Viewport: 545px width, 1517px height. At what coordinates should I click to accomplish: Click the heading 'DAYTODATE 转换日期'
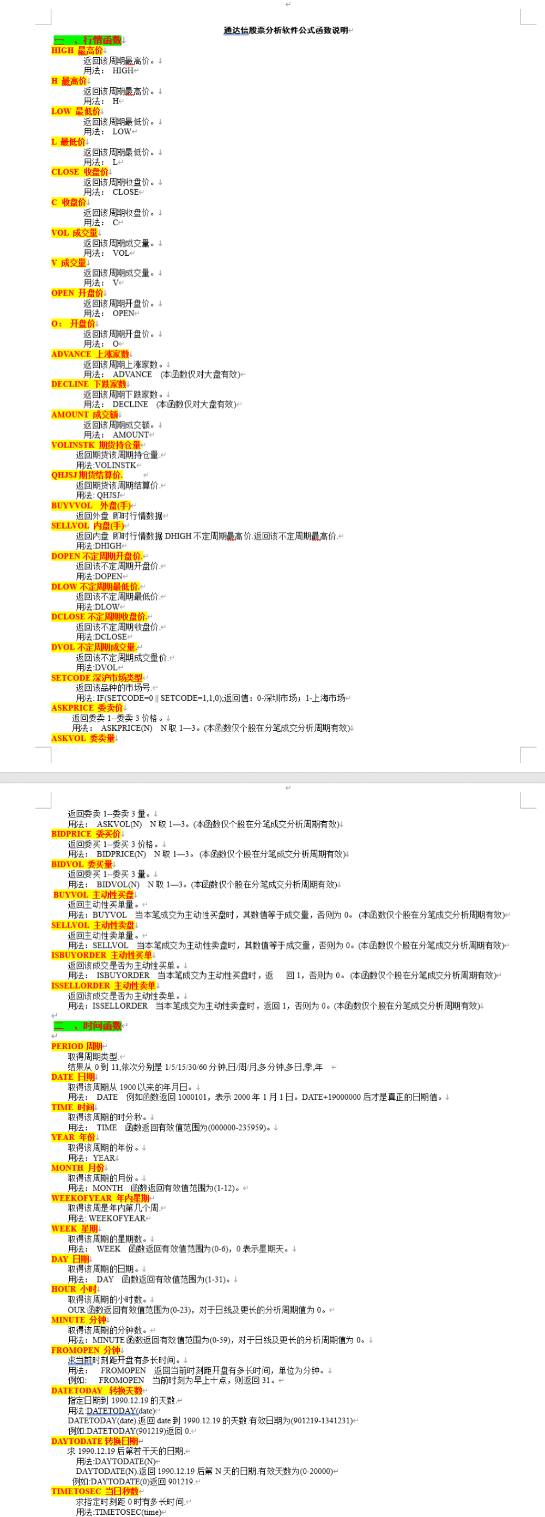[x=95, y=1442]
